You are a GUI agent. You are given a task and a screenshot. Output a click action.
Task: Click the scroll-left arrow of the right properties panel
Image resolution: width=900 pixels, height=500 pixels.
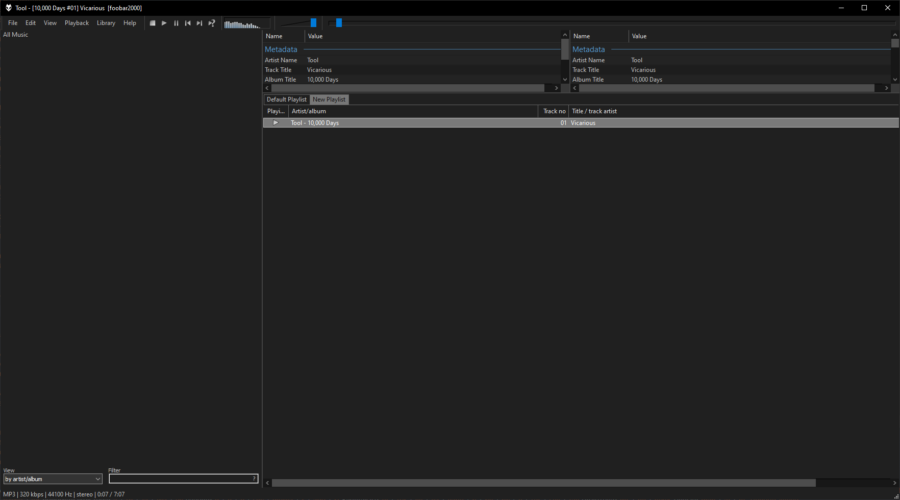(575, 88)
